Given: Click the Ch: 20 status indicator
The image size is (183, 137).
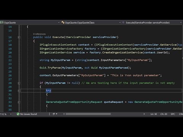Looking at the screenshot, I should pos(164,114).
